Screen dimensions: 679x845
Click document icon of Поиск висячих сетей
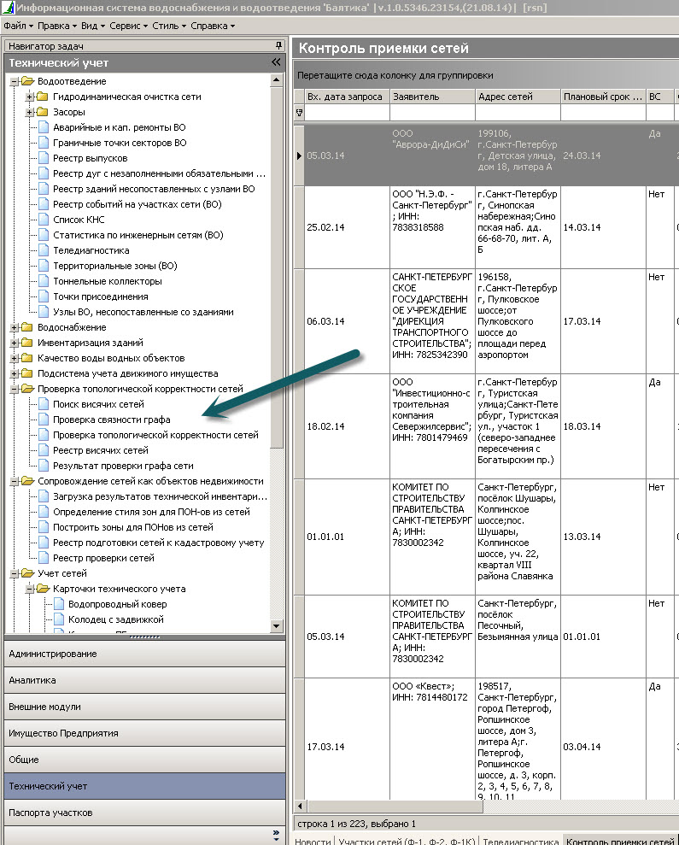pyautogui.click(x=43, y=403)
